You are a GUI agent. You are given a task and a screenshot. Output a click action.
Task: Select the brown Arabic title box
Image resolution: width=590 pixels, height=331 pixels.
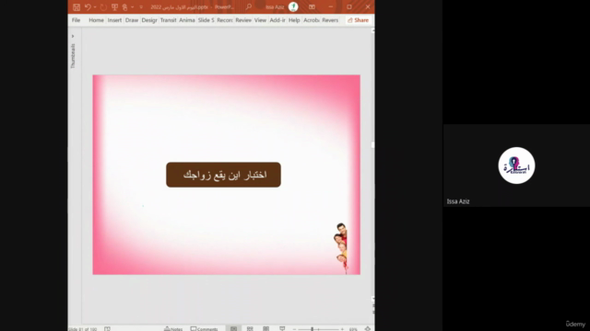tap(223, 175)
